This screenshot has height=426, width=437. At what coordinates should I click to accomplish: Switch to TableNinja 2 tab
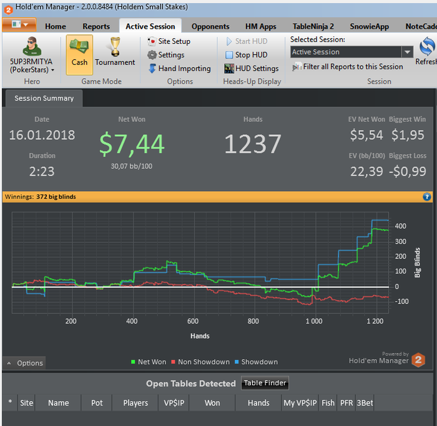click(313, 26)
